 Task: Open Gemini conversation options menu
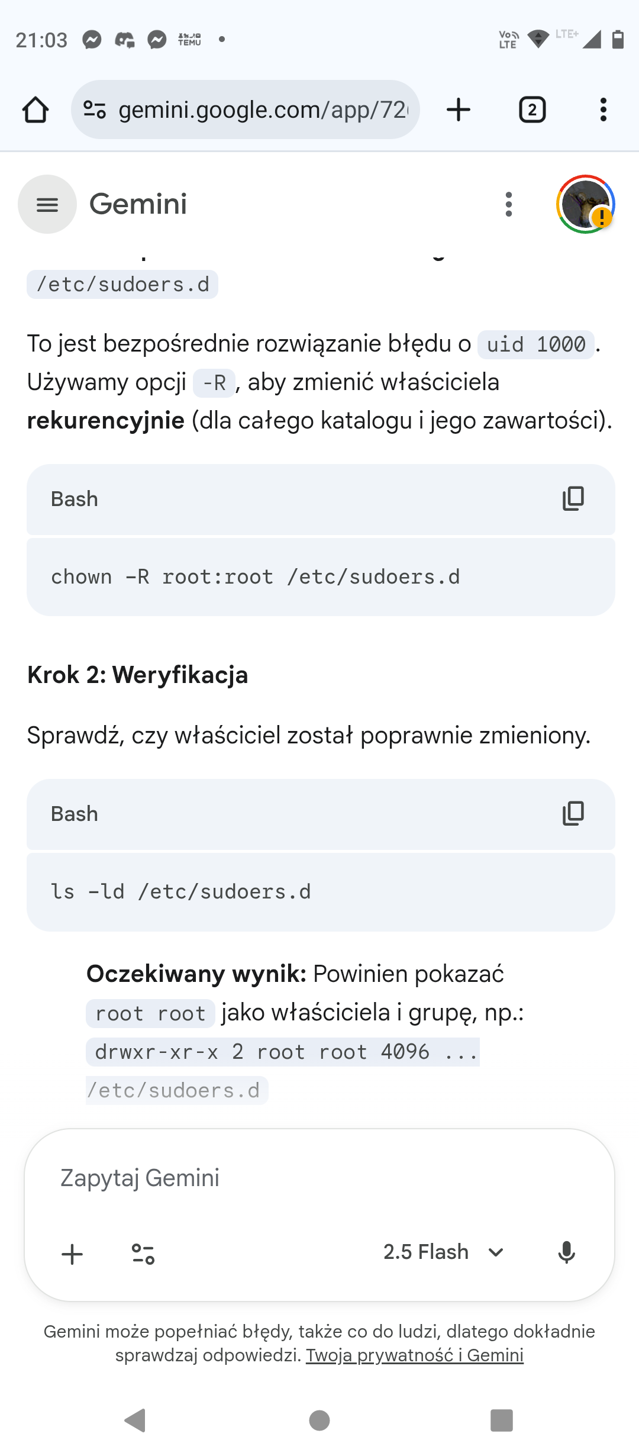pyautogui.click(x=509, y=204)
